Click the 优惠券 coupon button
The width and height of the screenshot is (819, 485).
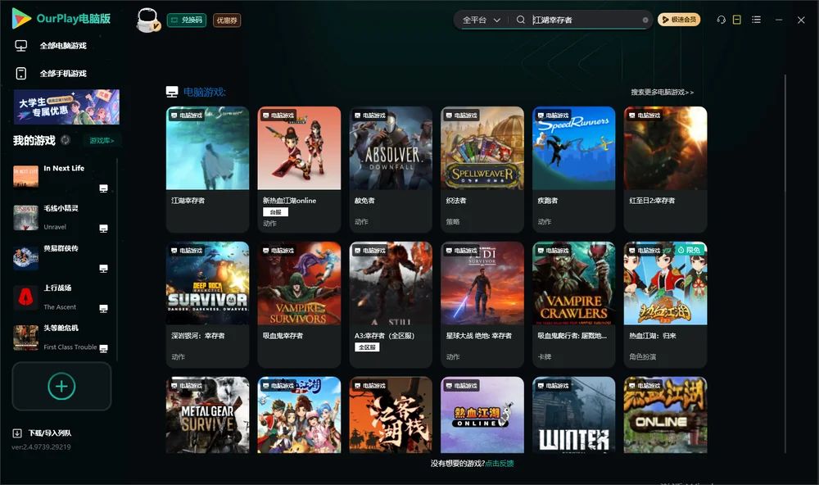[227, 20]
